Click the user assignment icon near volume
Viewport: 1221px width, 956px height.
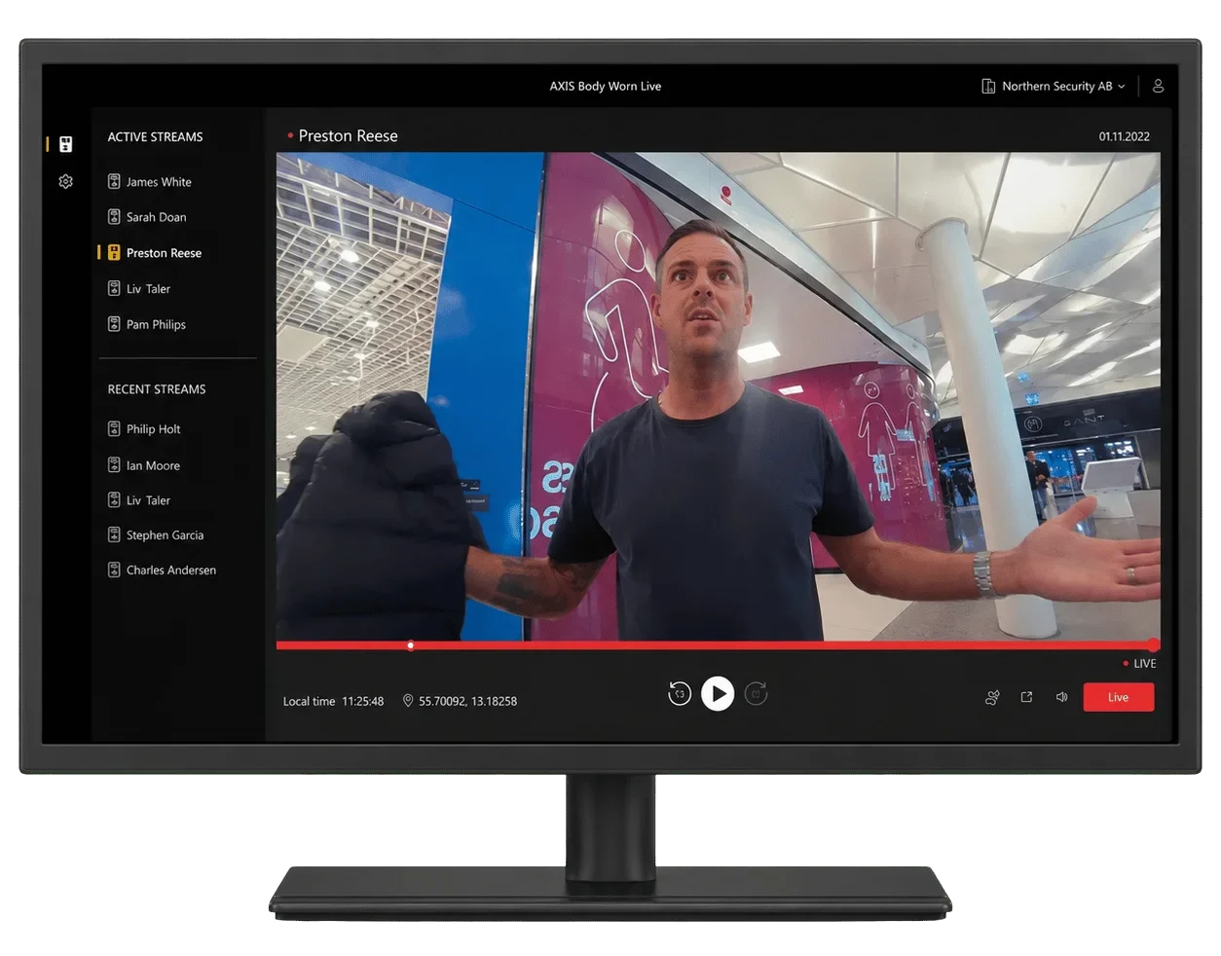click(x=992, y=697)
